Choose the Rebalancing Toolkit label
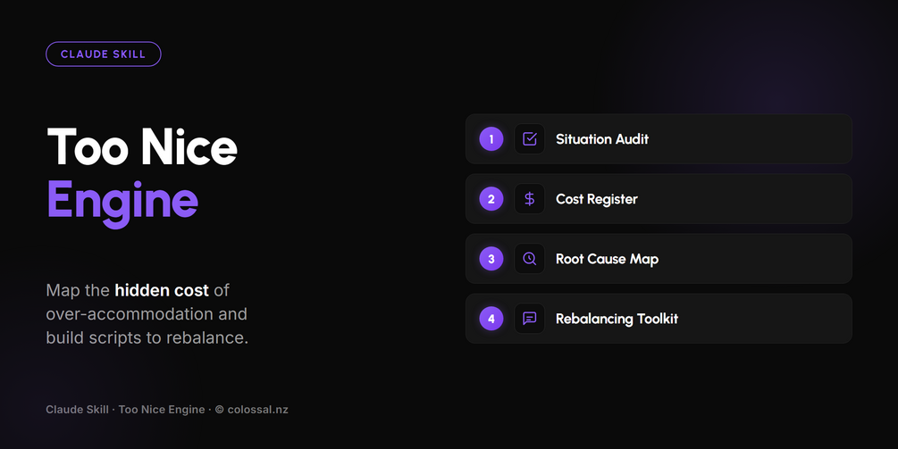 617,319
